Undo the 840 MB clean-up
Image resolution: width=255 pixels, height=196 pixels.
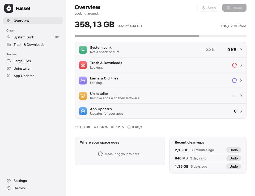tap(233, 158)
